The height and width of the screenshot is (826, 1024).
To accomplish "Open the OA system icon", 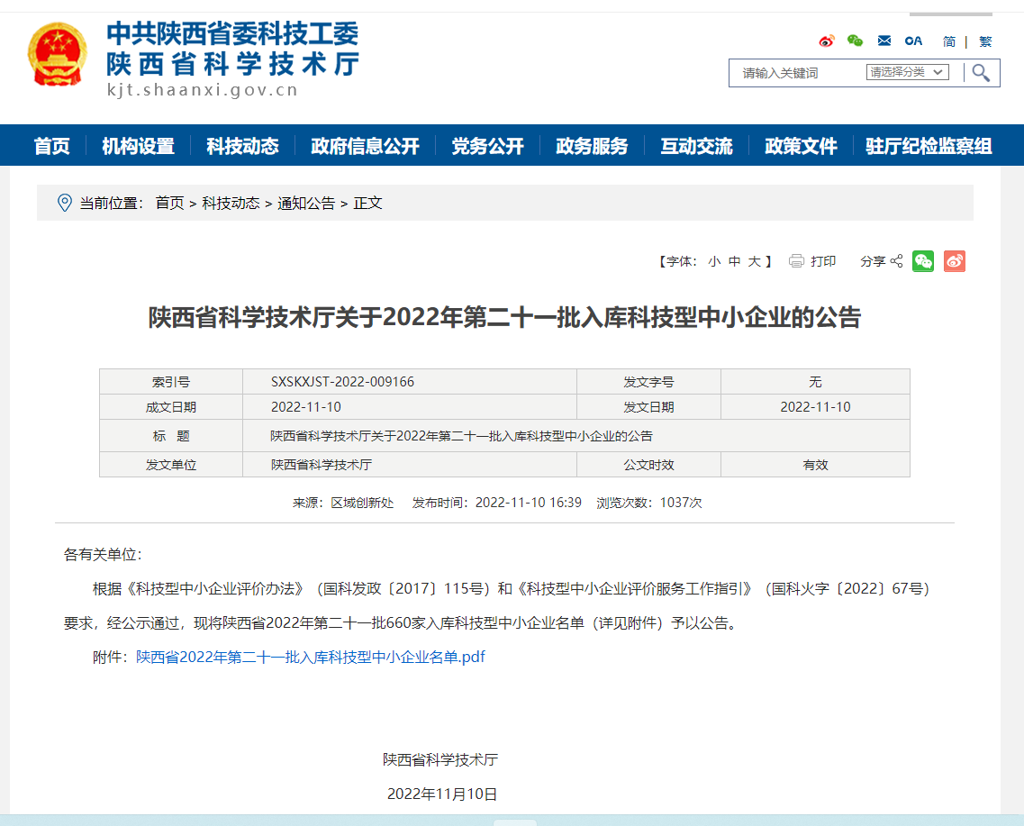I will (913, 41).
